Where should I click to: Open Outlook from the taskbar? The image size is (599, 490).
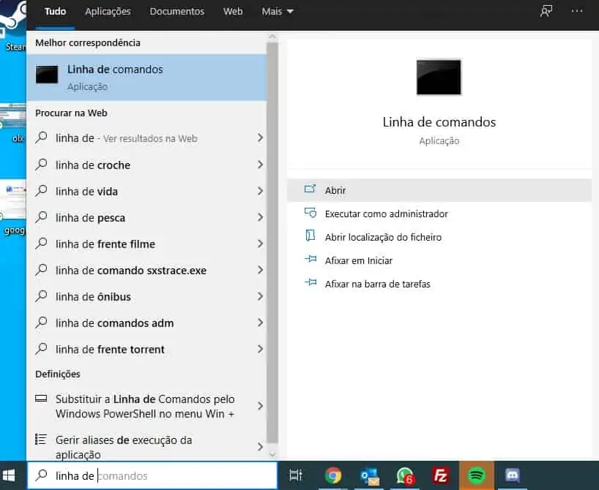(x=369, y=476)
